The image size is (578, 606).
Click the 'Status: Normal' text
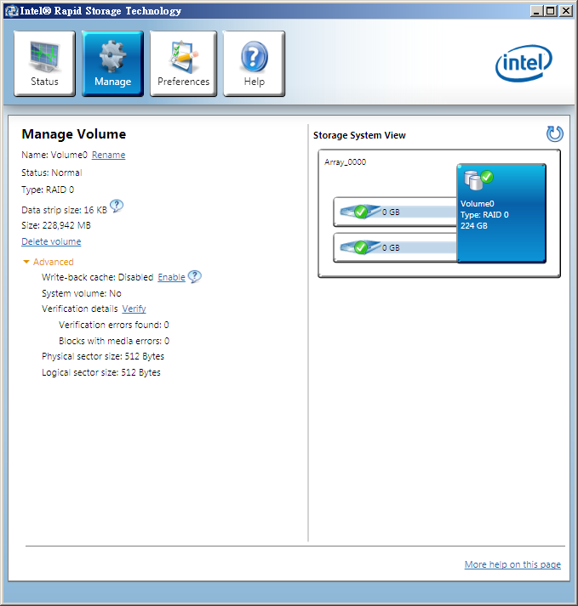click(x=51, y=173)
